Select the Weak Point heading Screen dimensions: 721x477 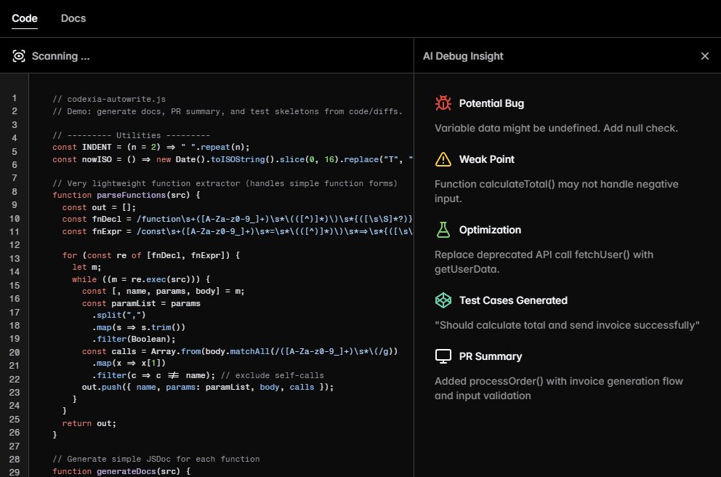(x=486, y=160)
